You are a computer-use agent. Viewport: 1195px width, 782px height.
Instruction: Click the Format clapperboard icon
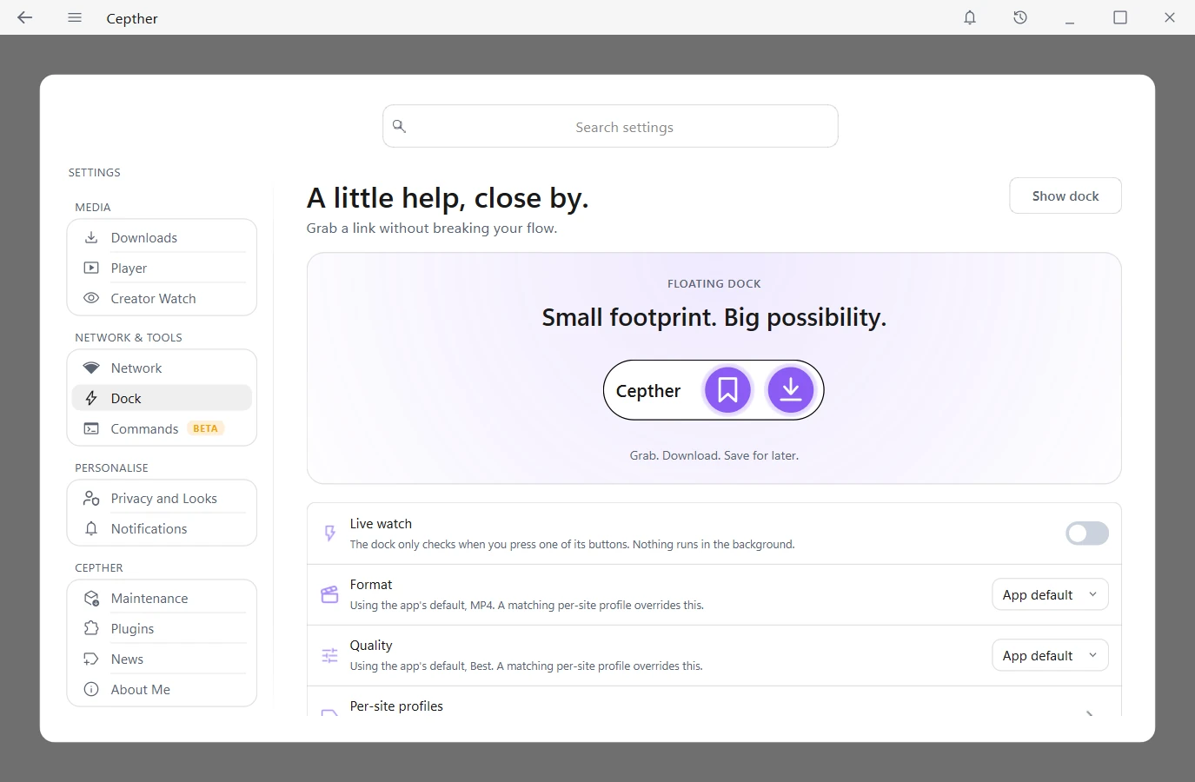(x=329, y=594)
